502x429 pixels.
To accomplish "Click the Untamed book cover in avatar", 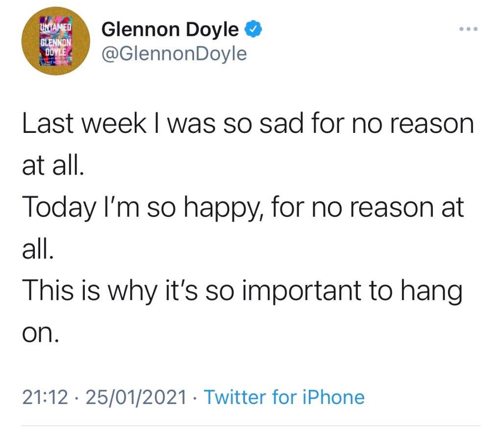I will 55,42.
